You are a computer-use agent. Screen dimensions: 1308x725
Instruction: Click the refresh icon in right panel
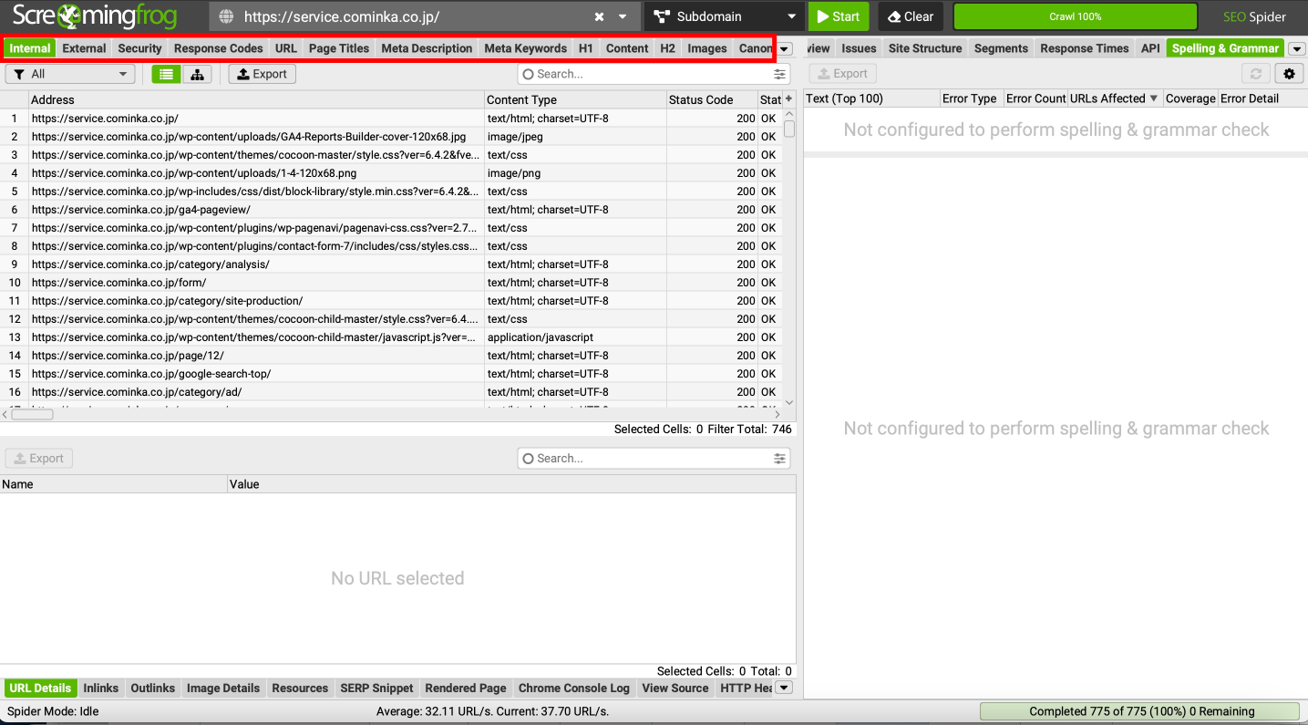[x=1256, y=74]
